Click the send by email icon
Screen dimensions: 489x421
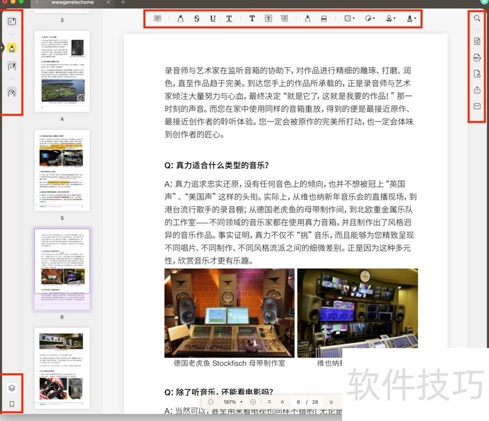click(477, 106)
